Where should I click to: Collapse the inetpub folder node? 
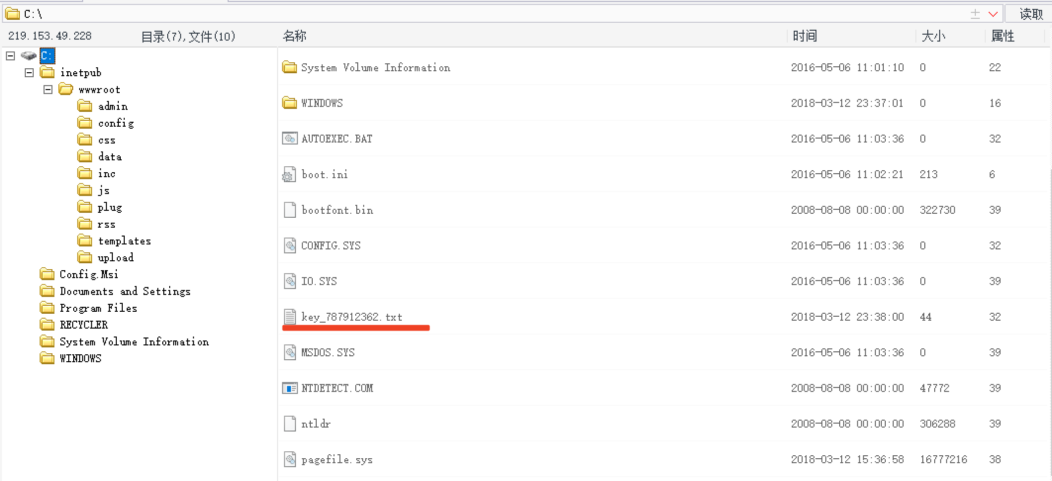29,73
